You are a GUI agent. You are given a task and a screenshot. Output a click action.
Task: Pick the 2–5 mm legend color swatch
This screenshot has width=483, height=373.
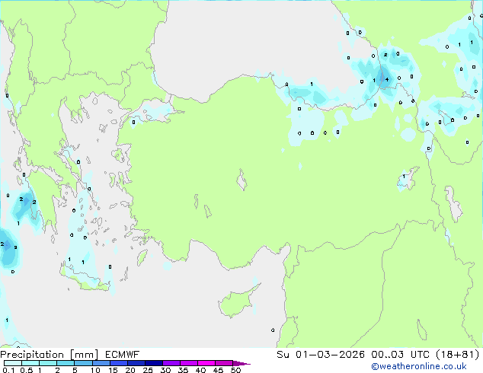tap(66, 363)
